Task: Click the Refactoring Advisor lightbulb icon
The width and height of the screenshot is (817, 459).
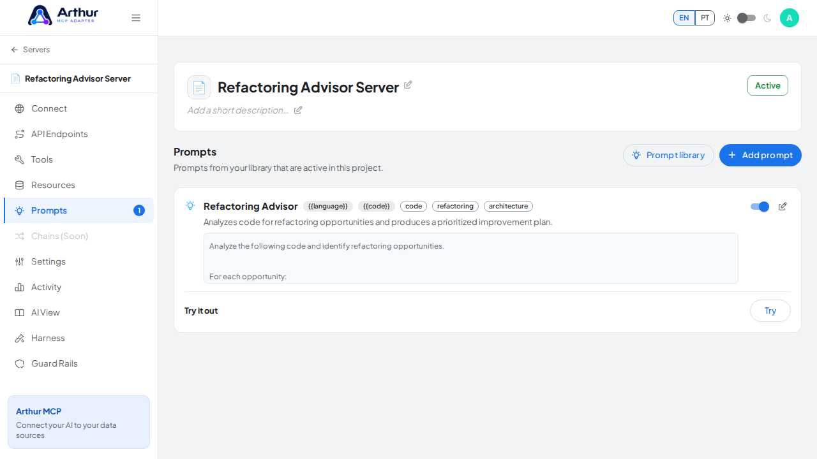Action: pos(190,205)
